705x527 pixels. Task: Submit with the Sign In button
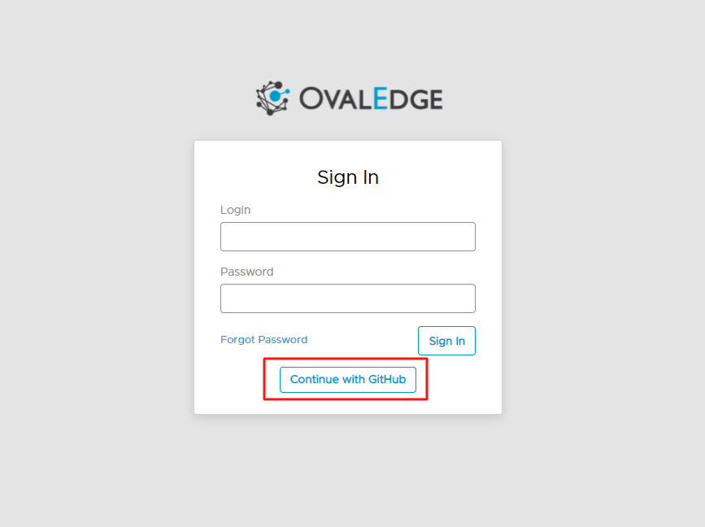(446, 341)
